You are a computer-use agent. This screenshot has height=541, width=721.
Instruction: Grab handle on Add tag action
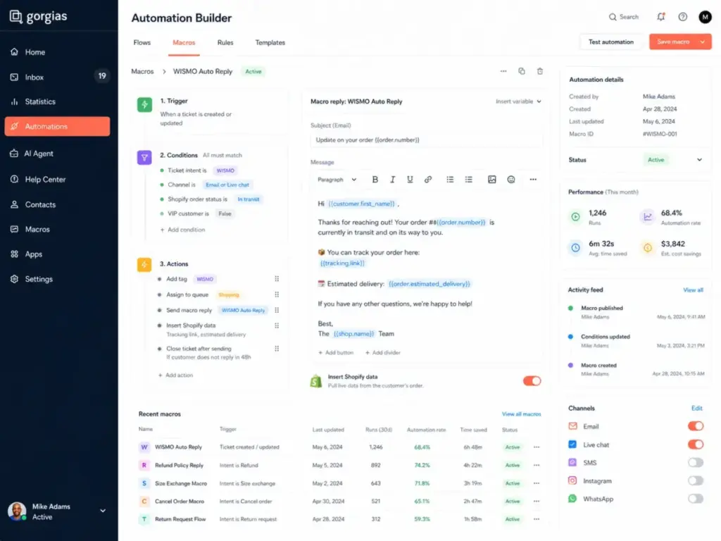pyautogui.click(x=277, y=279)
